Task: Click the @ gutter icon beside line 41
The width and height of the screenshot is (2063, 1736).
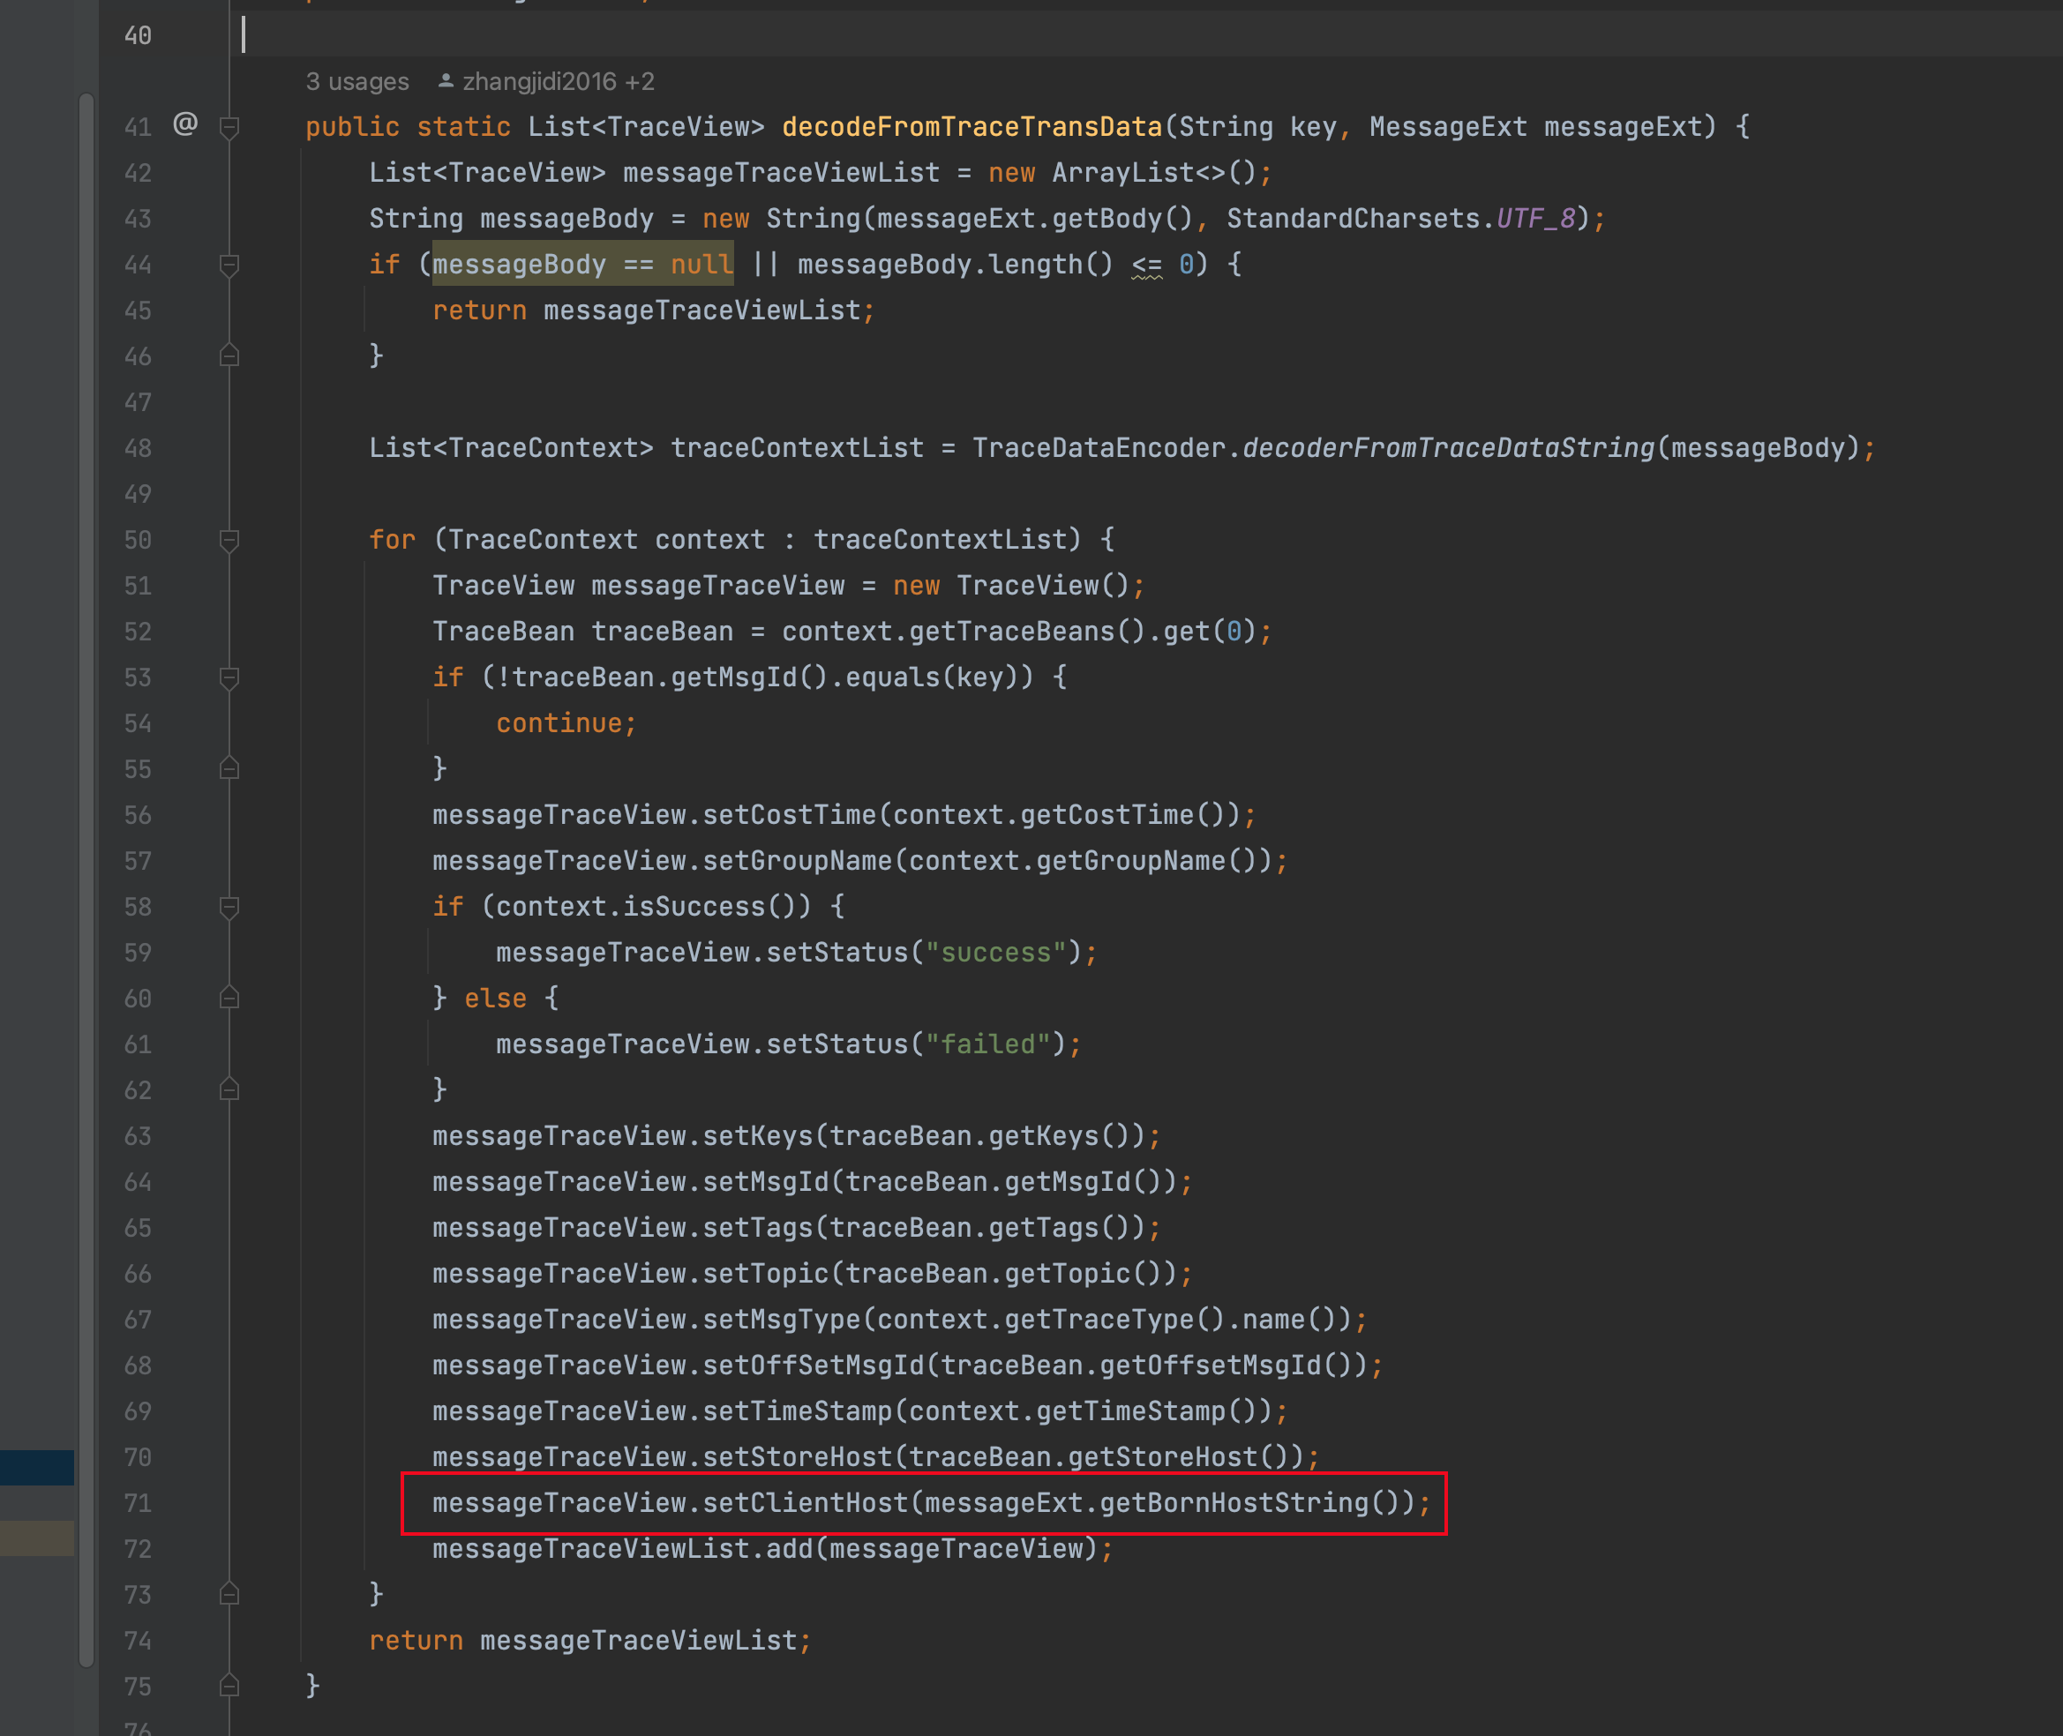Action: click(x=185, y=126)
